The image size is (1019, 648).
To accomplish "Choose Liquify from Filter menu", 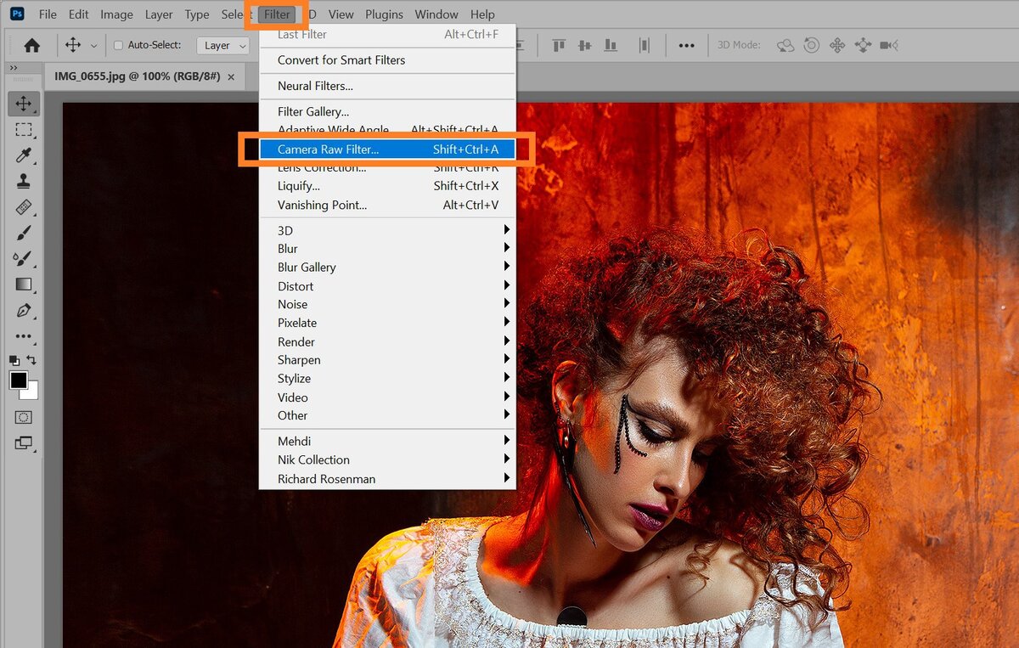I will pos(387,186).
